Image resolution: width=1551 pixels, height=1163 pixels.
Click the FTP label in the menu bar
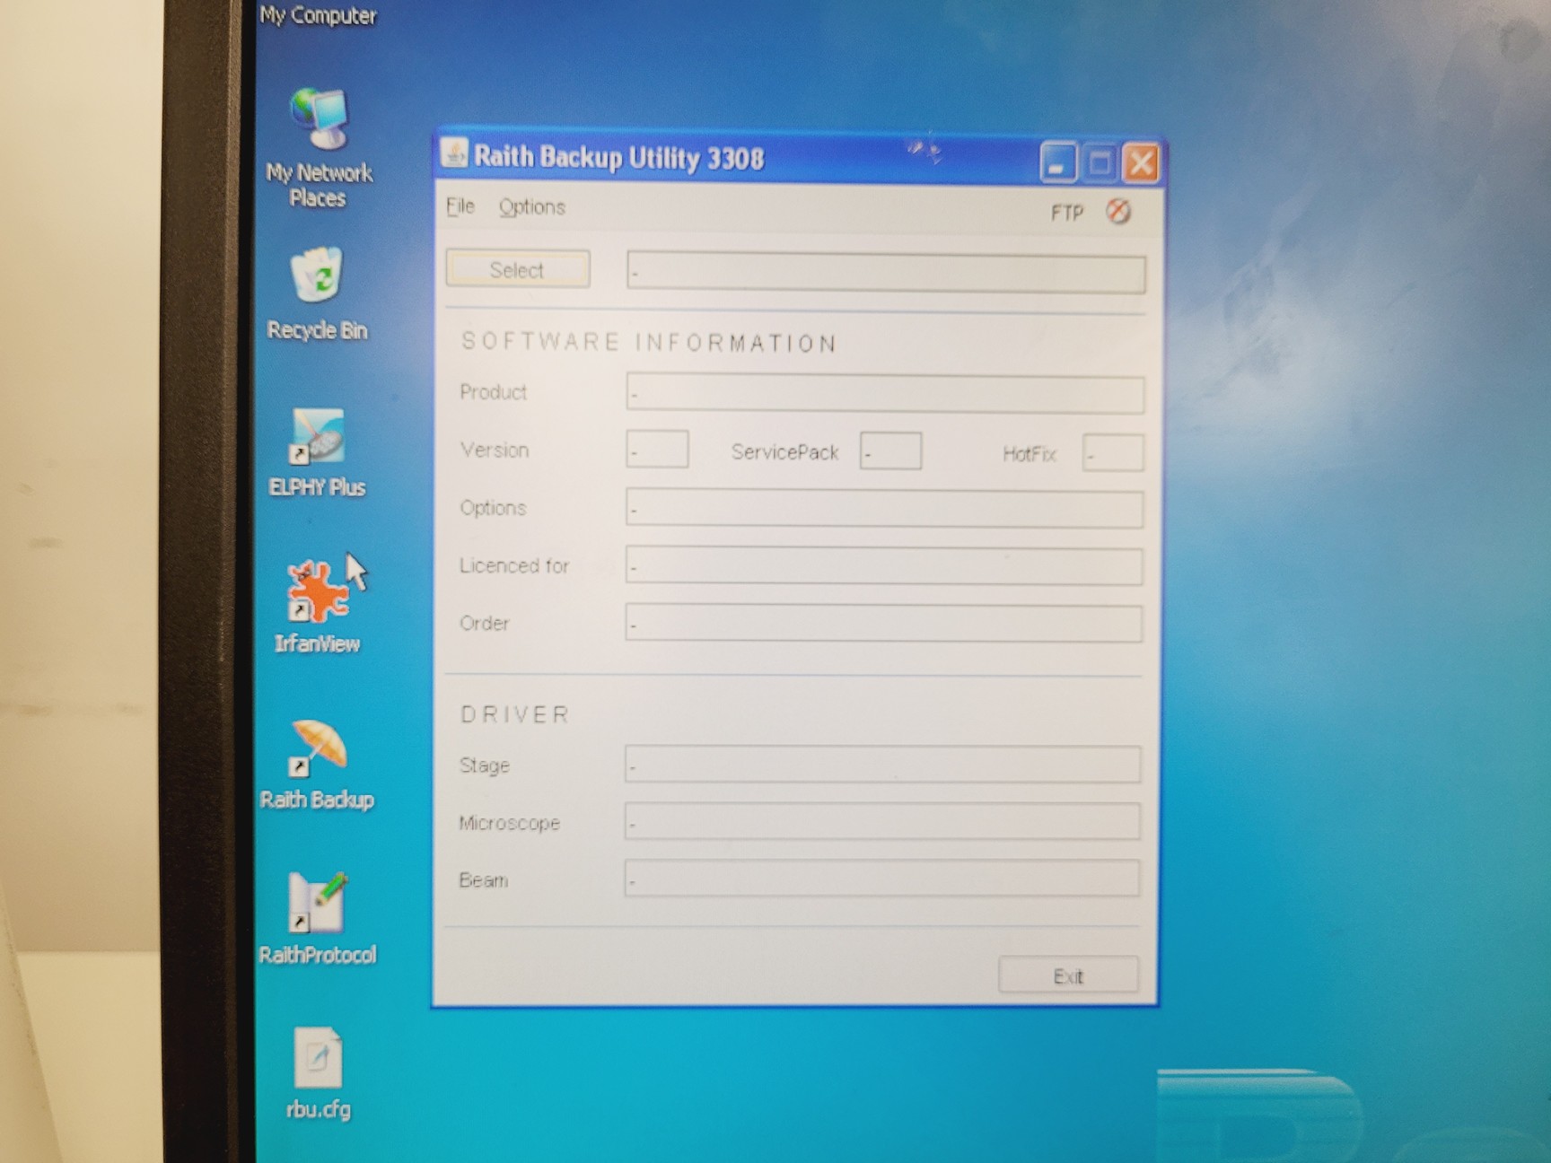[1067, 213]
